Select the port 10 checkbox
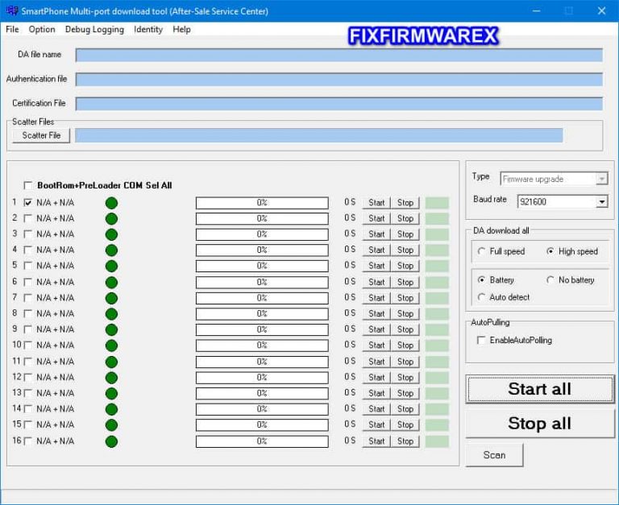Screen dimensions: 619x505 [x=28, y=346]
